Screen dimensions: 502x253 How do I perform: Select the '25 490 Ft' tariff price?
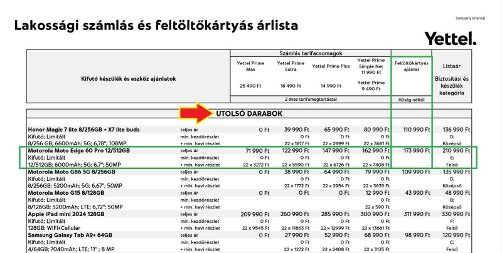[x=250, y=86]
